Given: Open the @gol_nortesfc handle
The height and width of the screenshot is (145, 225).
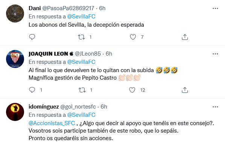Looking at the screenshot, I should tap(78, 107).
